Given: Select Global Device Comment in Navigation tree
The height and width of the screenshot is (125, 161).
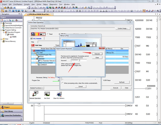Looking at the screenshot, I should click(13, 28).
